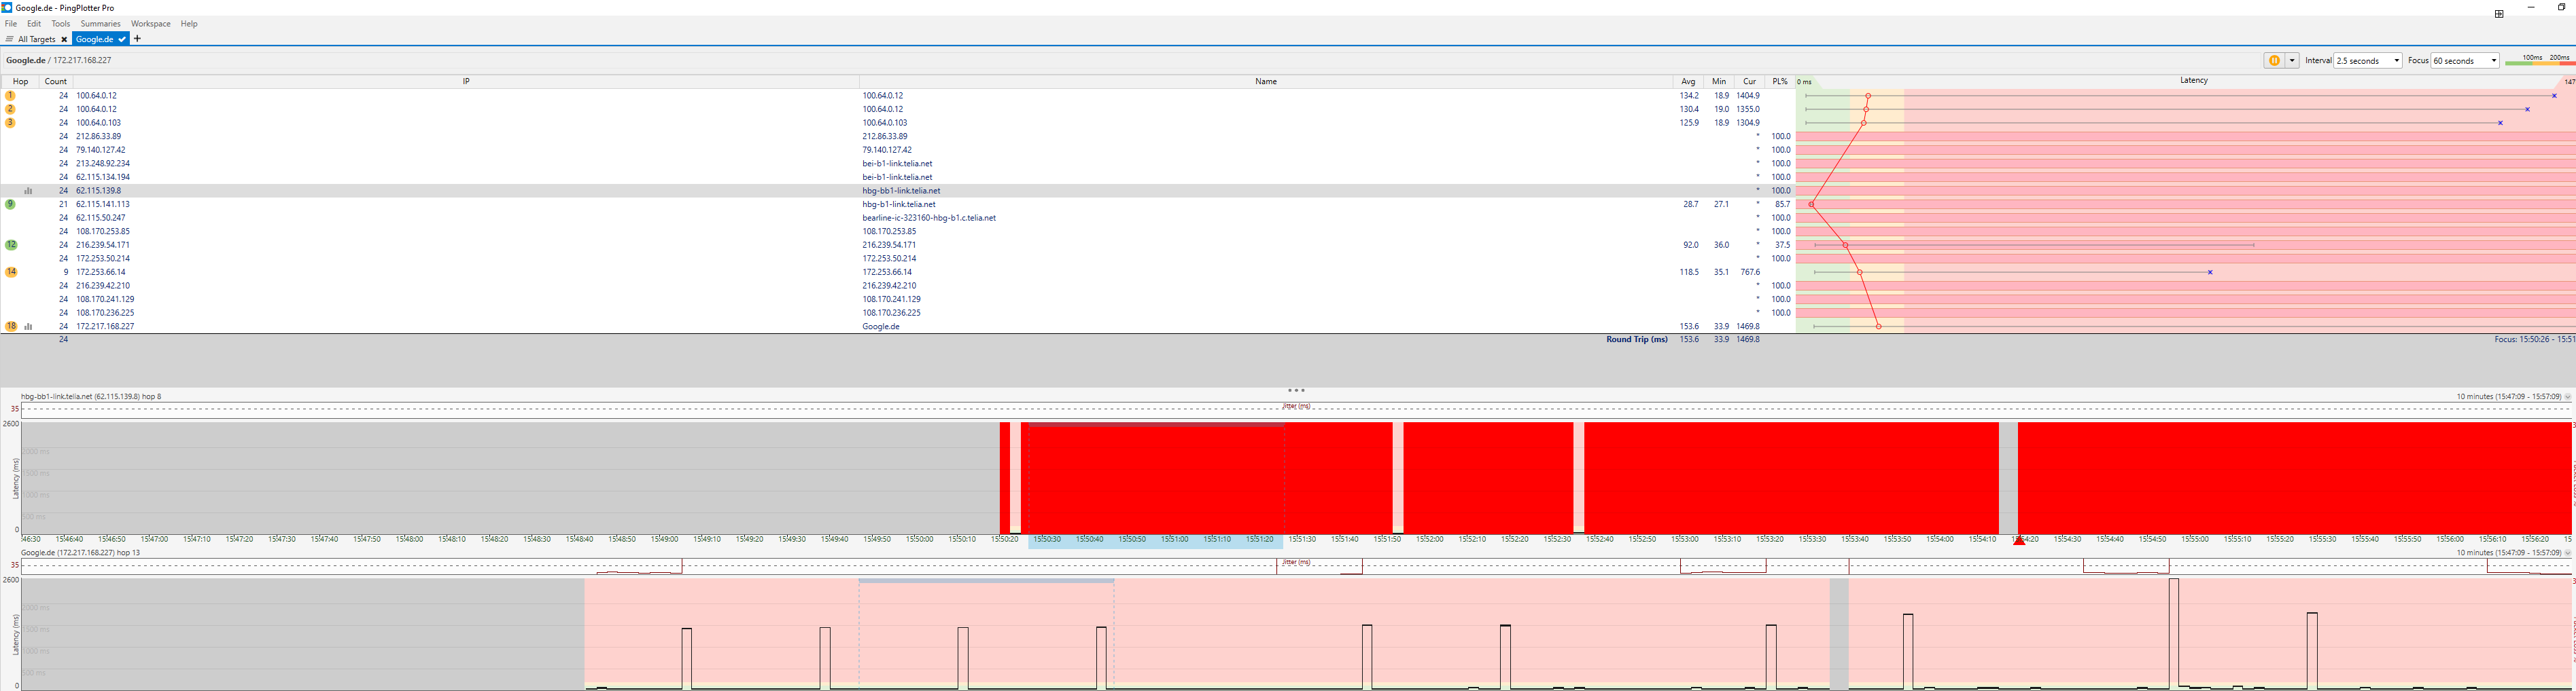Viewport: 2576px width, 691px height.
Task: Close the All Targets tab
Action: pyautogui.click(x=64, y=39)
